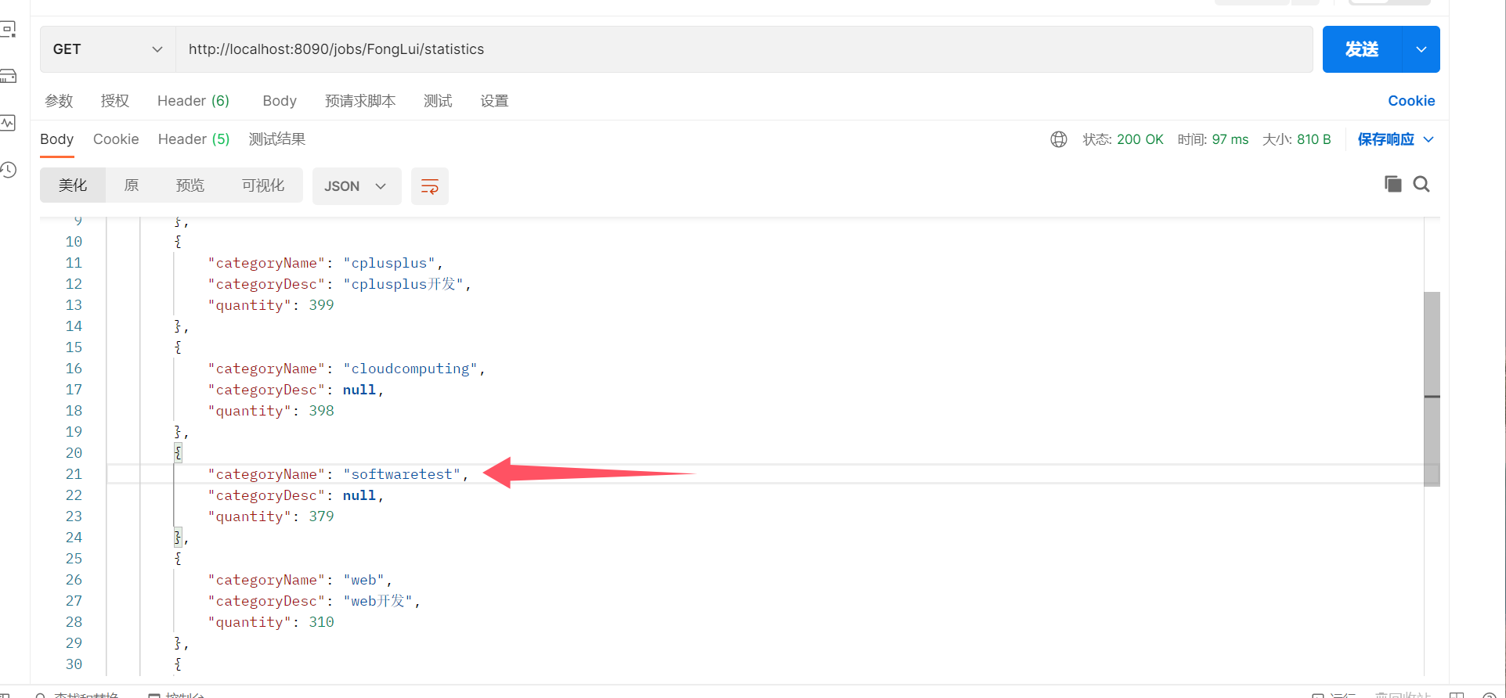Click the "cplusplus开发" categoryDesc value
This screenshot has height=698, width=1506.
tap(403, 284)
